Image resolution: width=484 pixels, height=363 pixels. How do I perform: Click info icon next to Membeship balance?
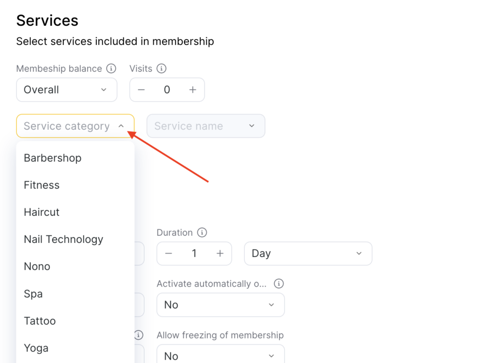(x=111, y=68)
